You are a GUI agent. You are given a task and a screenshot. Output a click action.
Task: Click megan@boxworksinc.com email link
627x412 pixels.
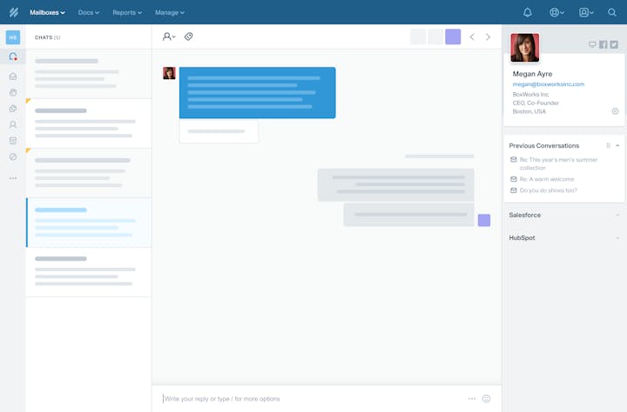pyautogui.click(x=548, y=84)
